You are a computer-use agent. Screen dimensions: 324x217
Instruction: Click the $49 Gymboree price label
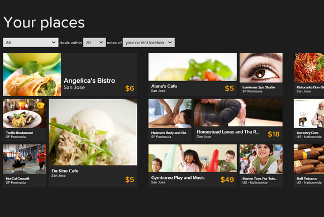pos(227,180)
